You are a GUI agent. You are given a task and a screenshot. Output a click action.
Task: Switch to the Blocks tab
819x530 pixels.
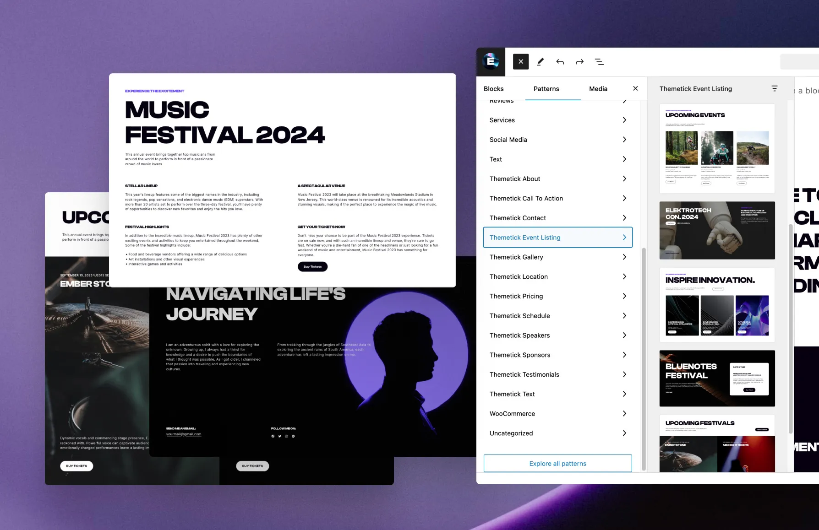point(493,89)
